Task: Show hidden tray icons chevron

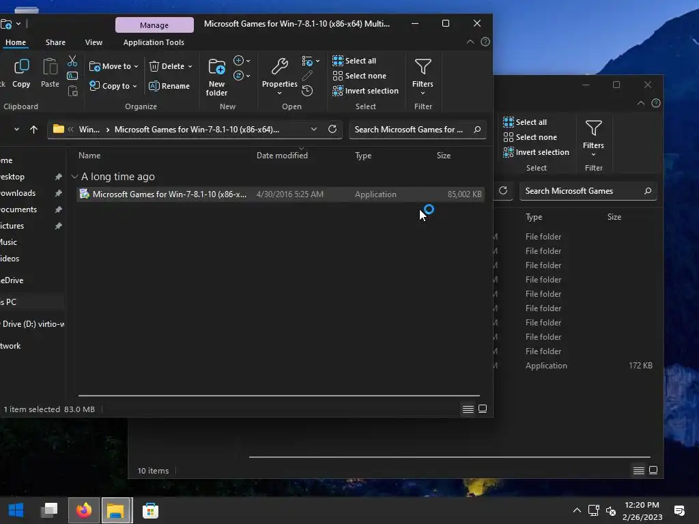Action: (x=577, y=510)
